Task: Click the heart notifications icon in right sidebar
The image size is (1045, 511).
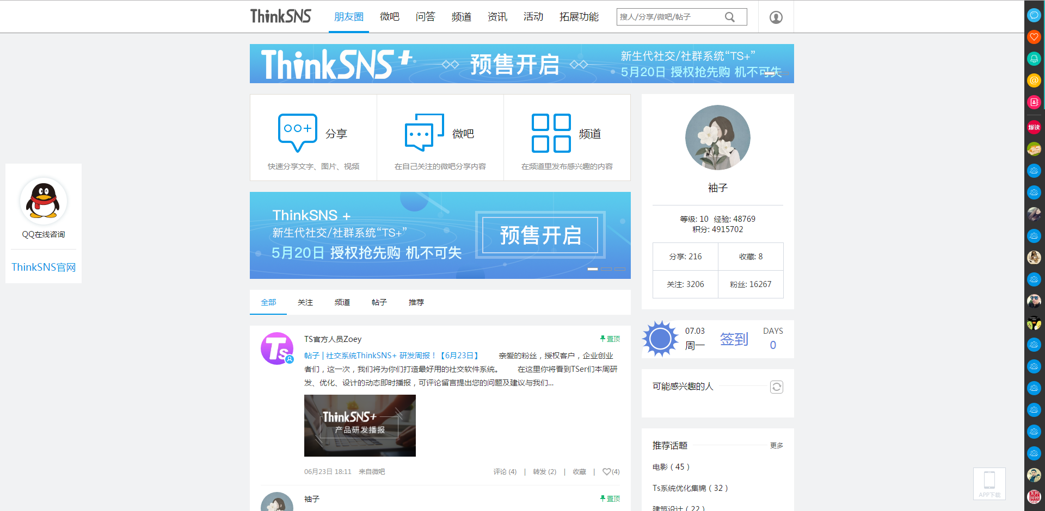Action: click(1034, 37)
